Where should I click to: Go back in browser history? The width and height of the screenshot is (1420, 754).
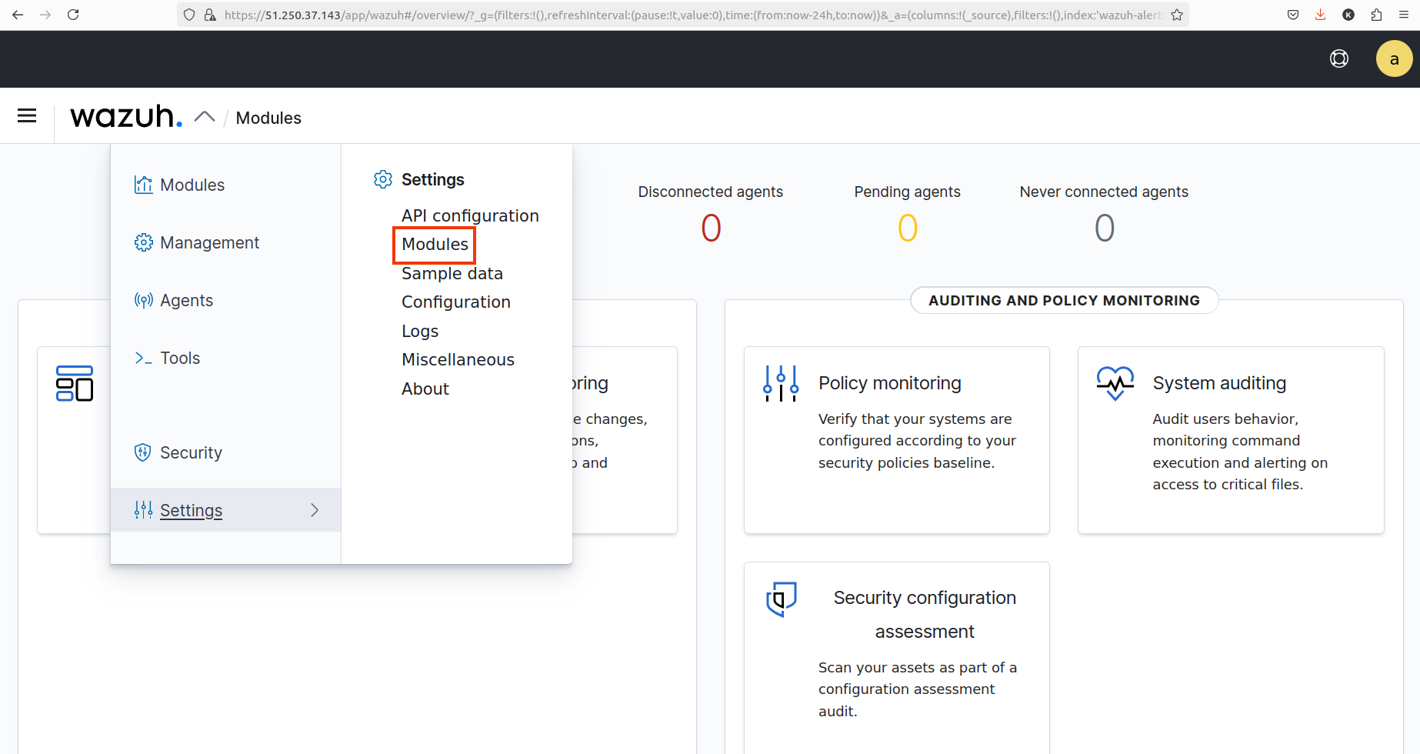point(18,15)
